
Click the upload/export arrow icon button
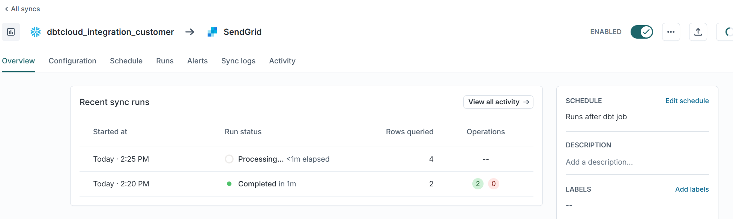(698, 32)
